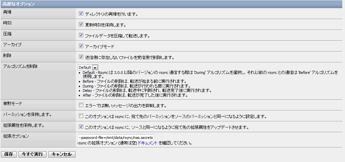Viewport: 345px width, 162px height.
Task: Click the 今すぐ実行 button
Action: click(32, 154)
